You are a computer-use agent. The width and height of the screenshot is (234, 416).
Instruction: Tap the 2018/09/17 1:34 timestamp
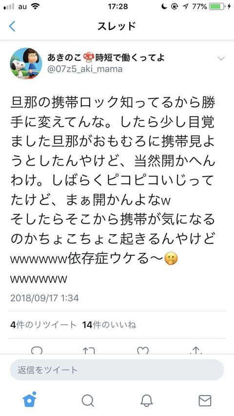(44, 298)
